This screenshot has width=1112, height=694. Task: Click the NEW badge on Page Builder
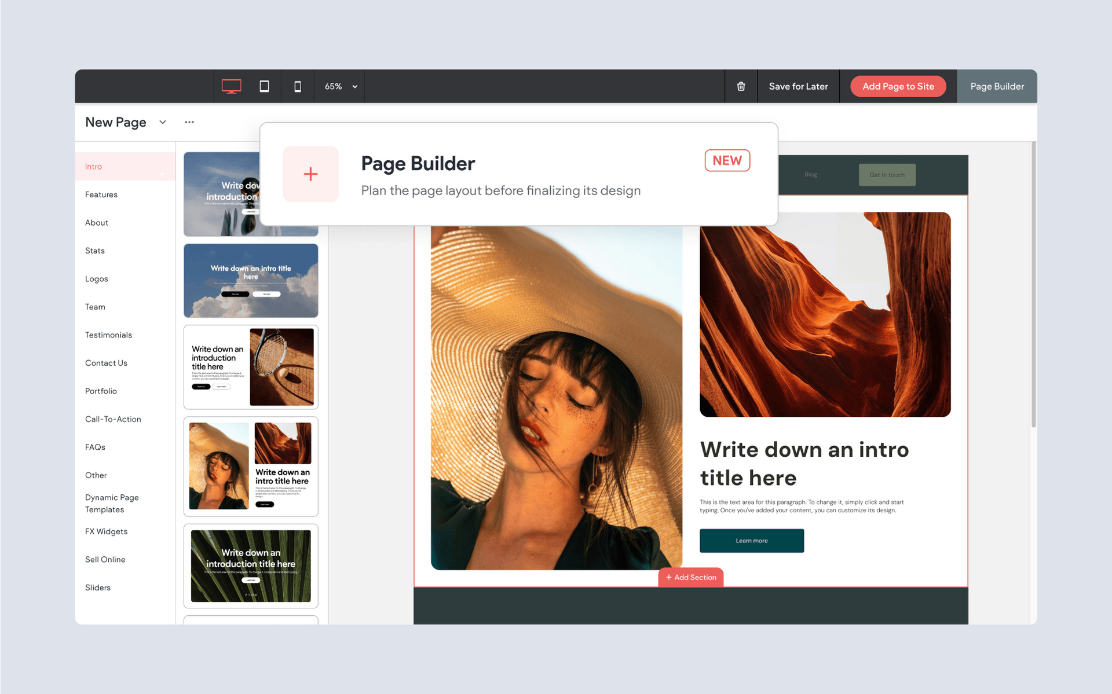(727, 160)
